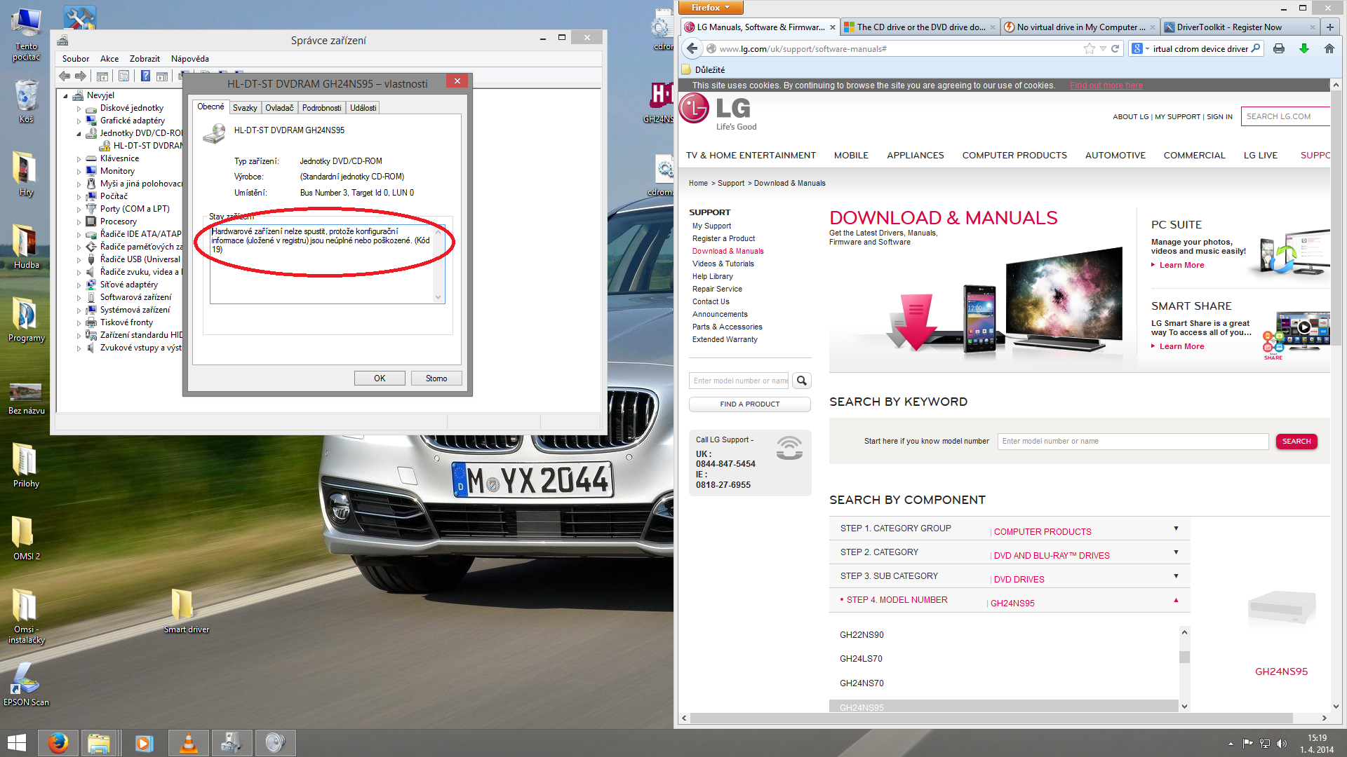Open Firefox from the taskbar
Viewport: 1347px width, 757px height.
(58, 743)
